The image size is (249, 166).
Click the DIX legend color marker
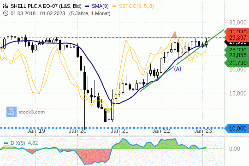[x=6, y=143]
